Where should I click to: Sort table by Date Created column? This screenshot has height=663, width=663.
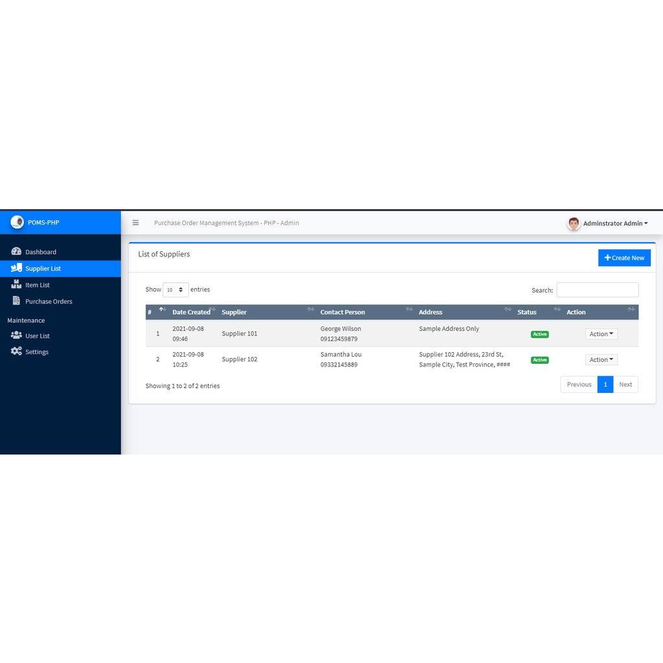pyautogui.click(x=191, y=312)
